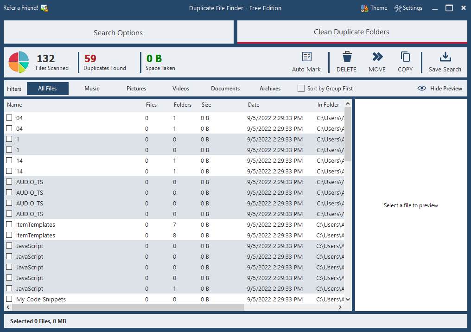471x332 pixels.
Task: Click the Save Search download icon
Action: 445,57
